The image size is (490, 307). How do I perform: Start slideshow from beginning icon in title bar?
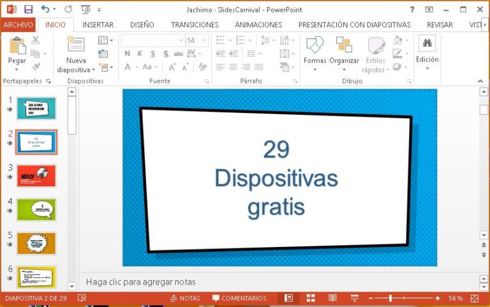coord(85,10)
